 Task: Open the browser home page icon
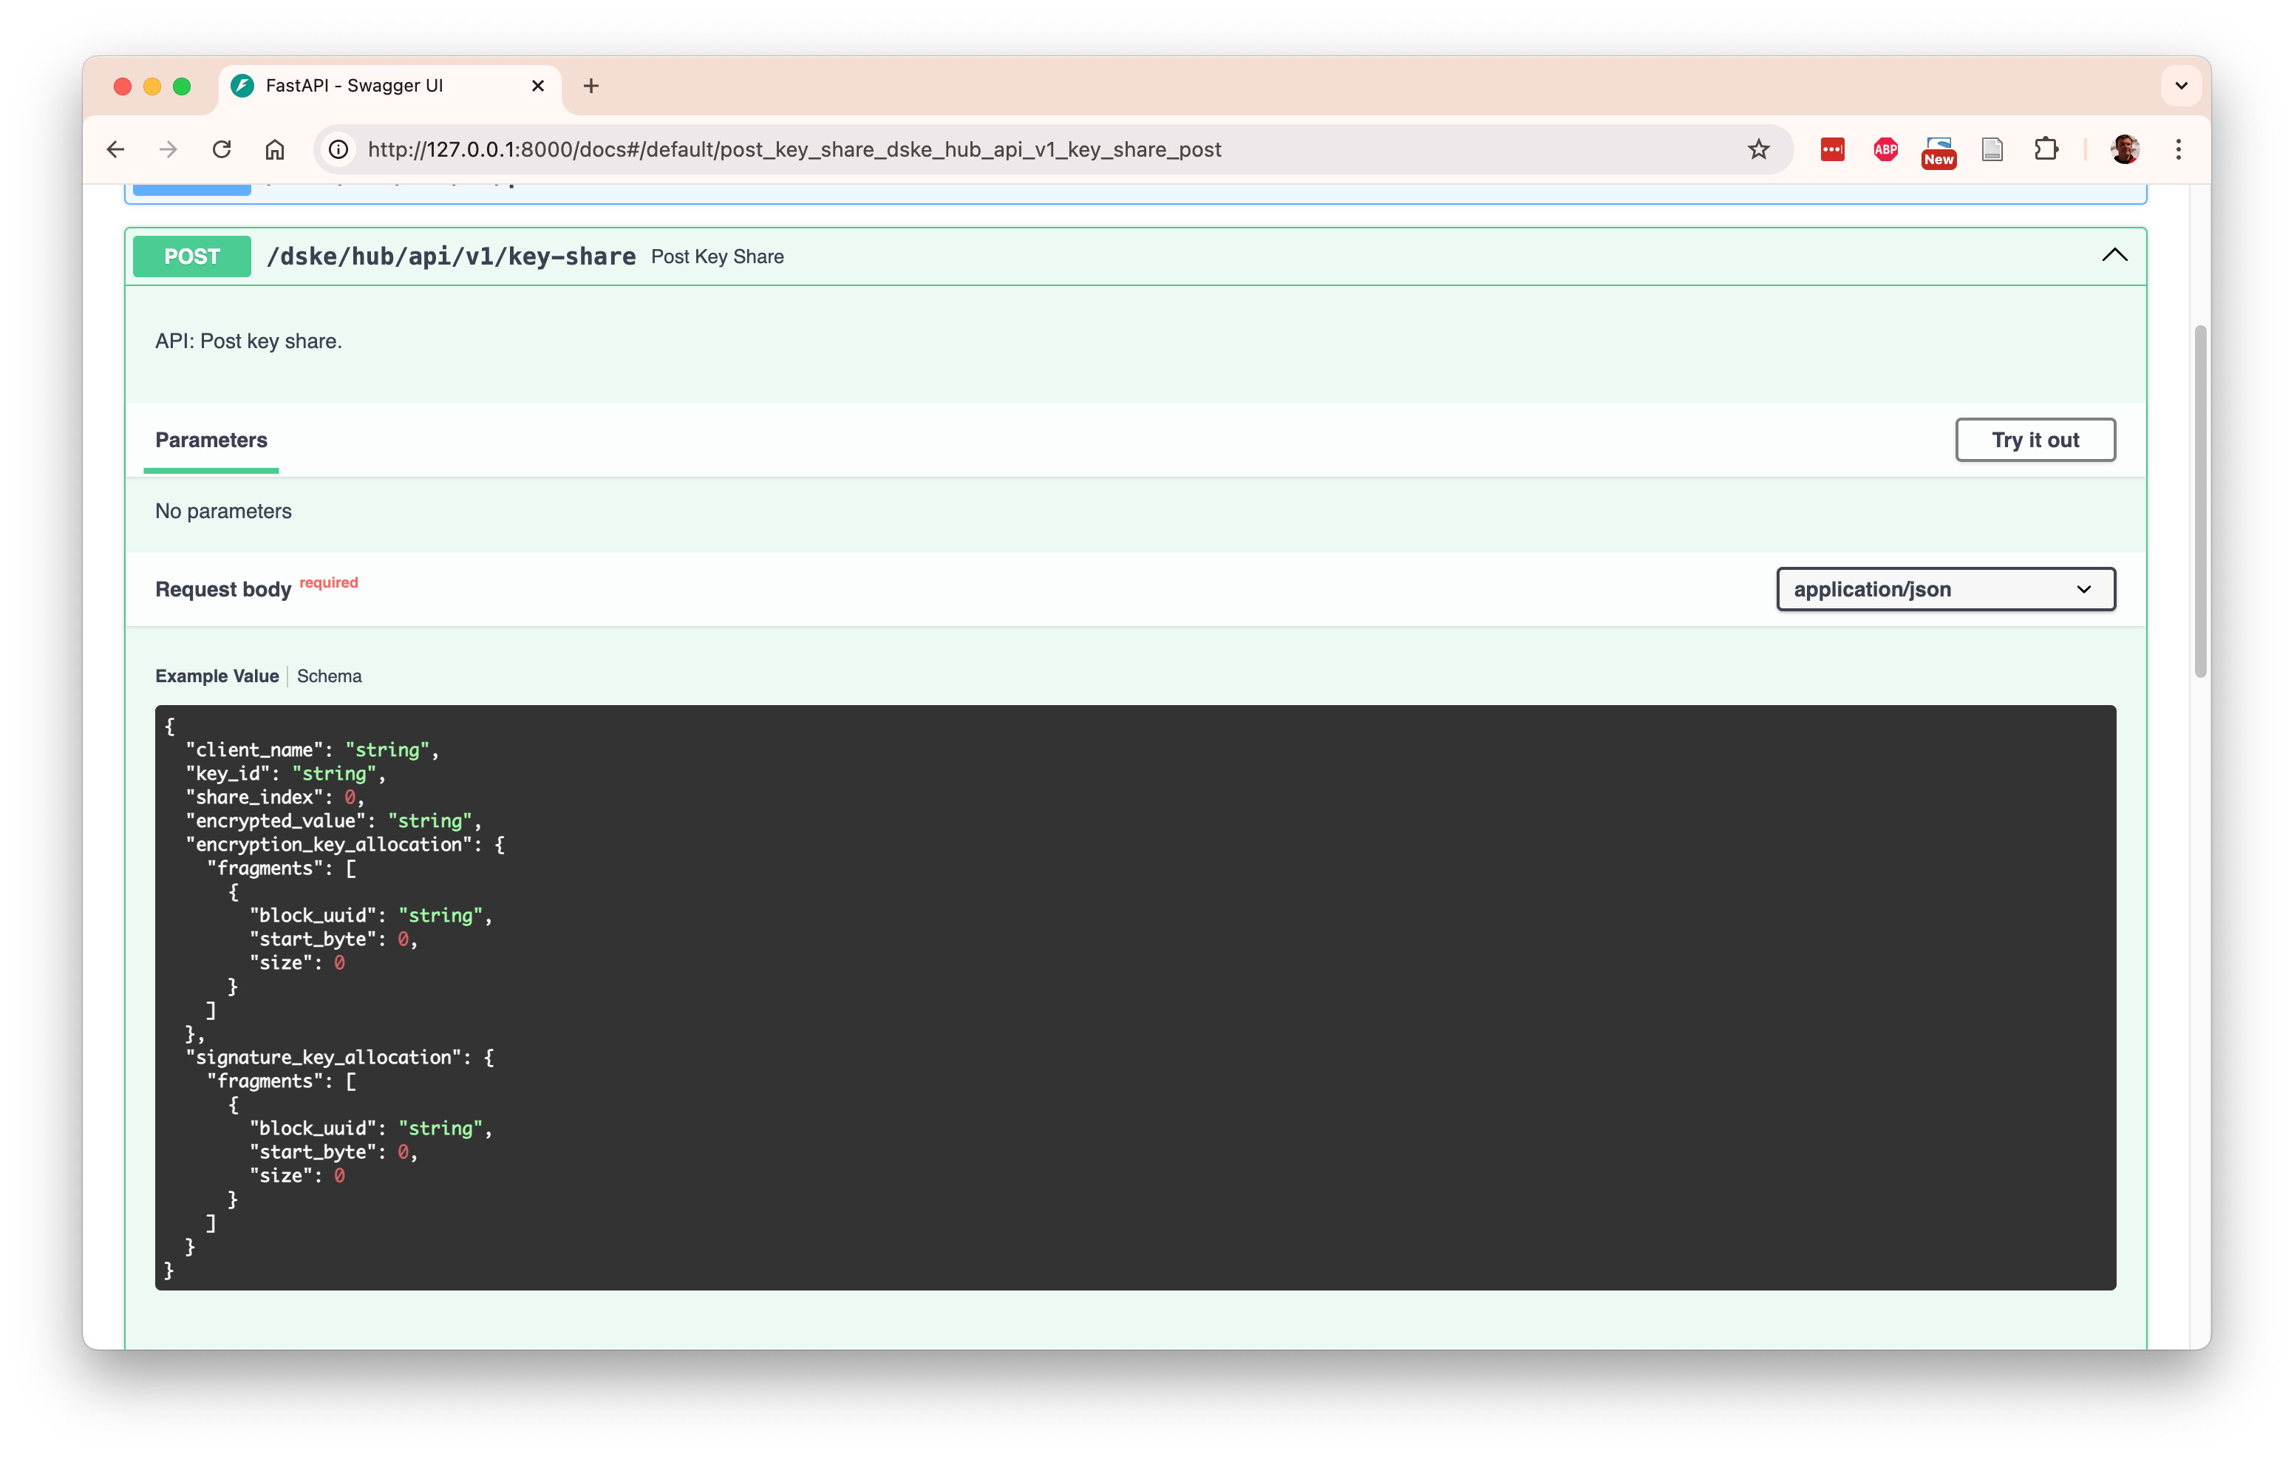pos(276,149)
